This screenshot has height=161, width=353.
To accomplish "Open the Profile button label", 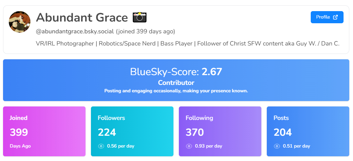I will 323,17.
